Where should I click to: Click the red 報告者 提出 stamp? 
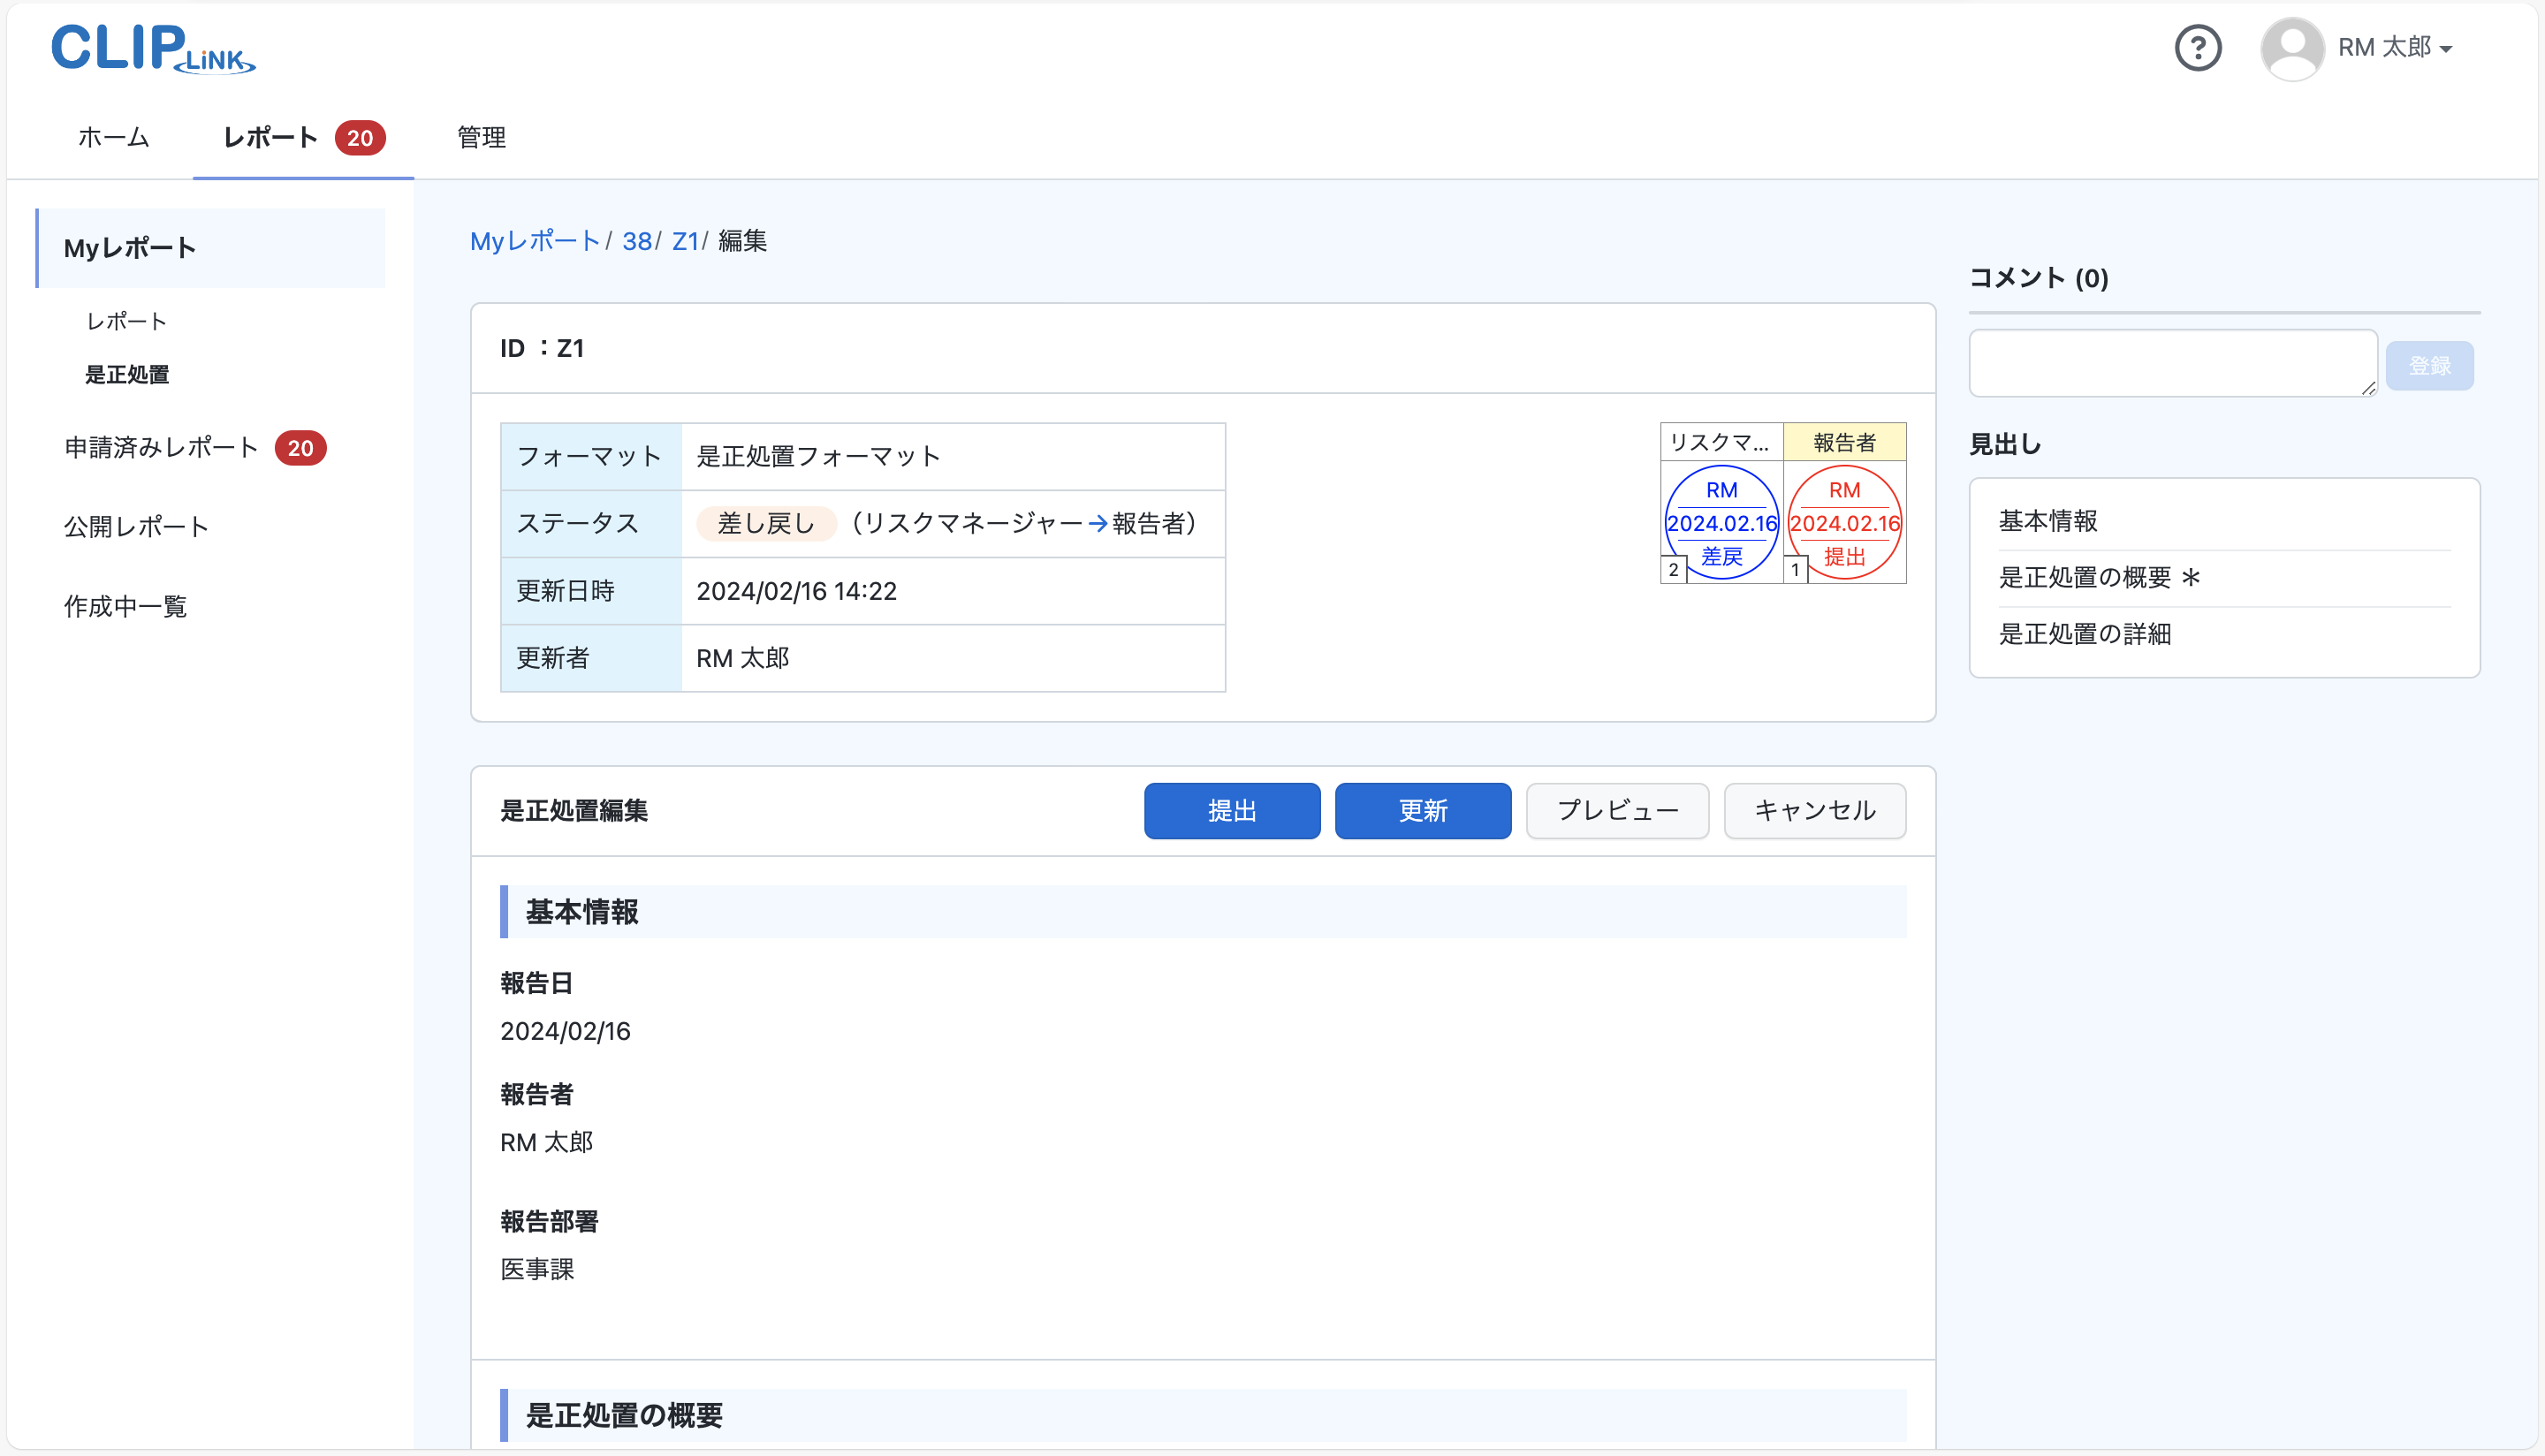(x=1845, y=522)
